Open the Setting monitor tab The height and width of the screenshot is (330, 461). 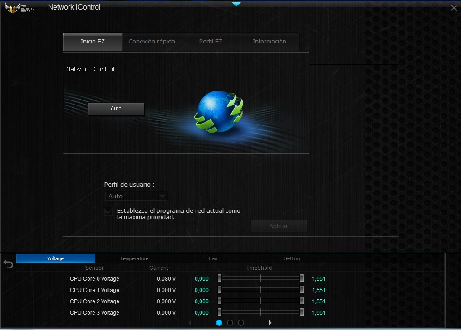tap(292, 258)
